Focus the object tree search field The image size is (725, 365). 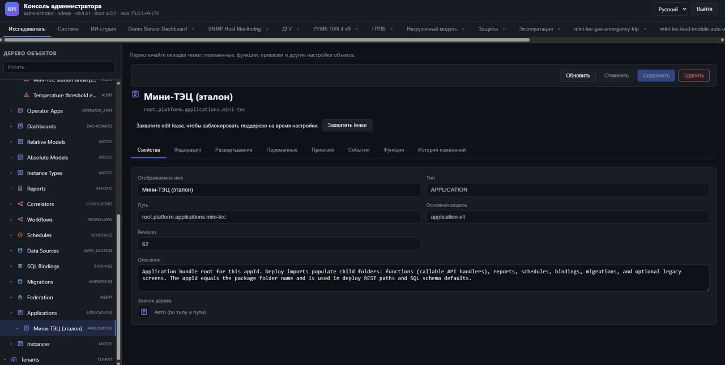(x=59, y=67)
